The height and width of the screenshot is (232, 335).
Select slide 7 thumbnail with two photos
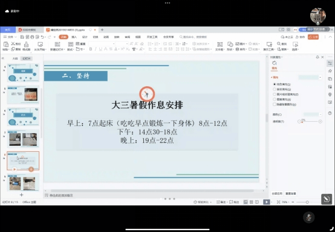point(23,139)
